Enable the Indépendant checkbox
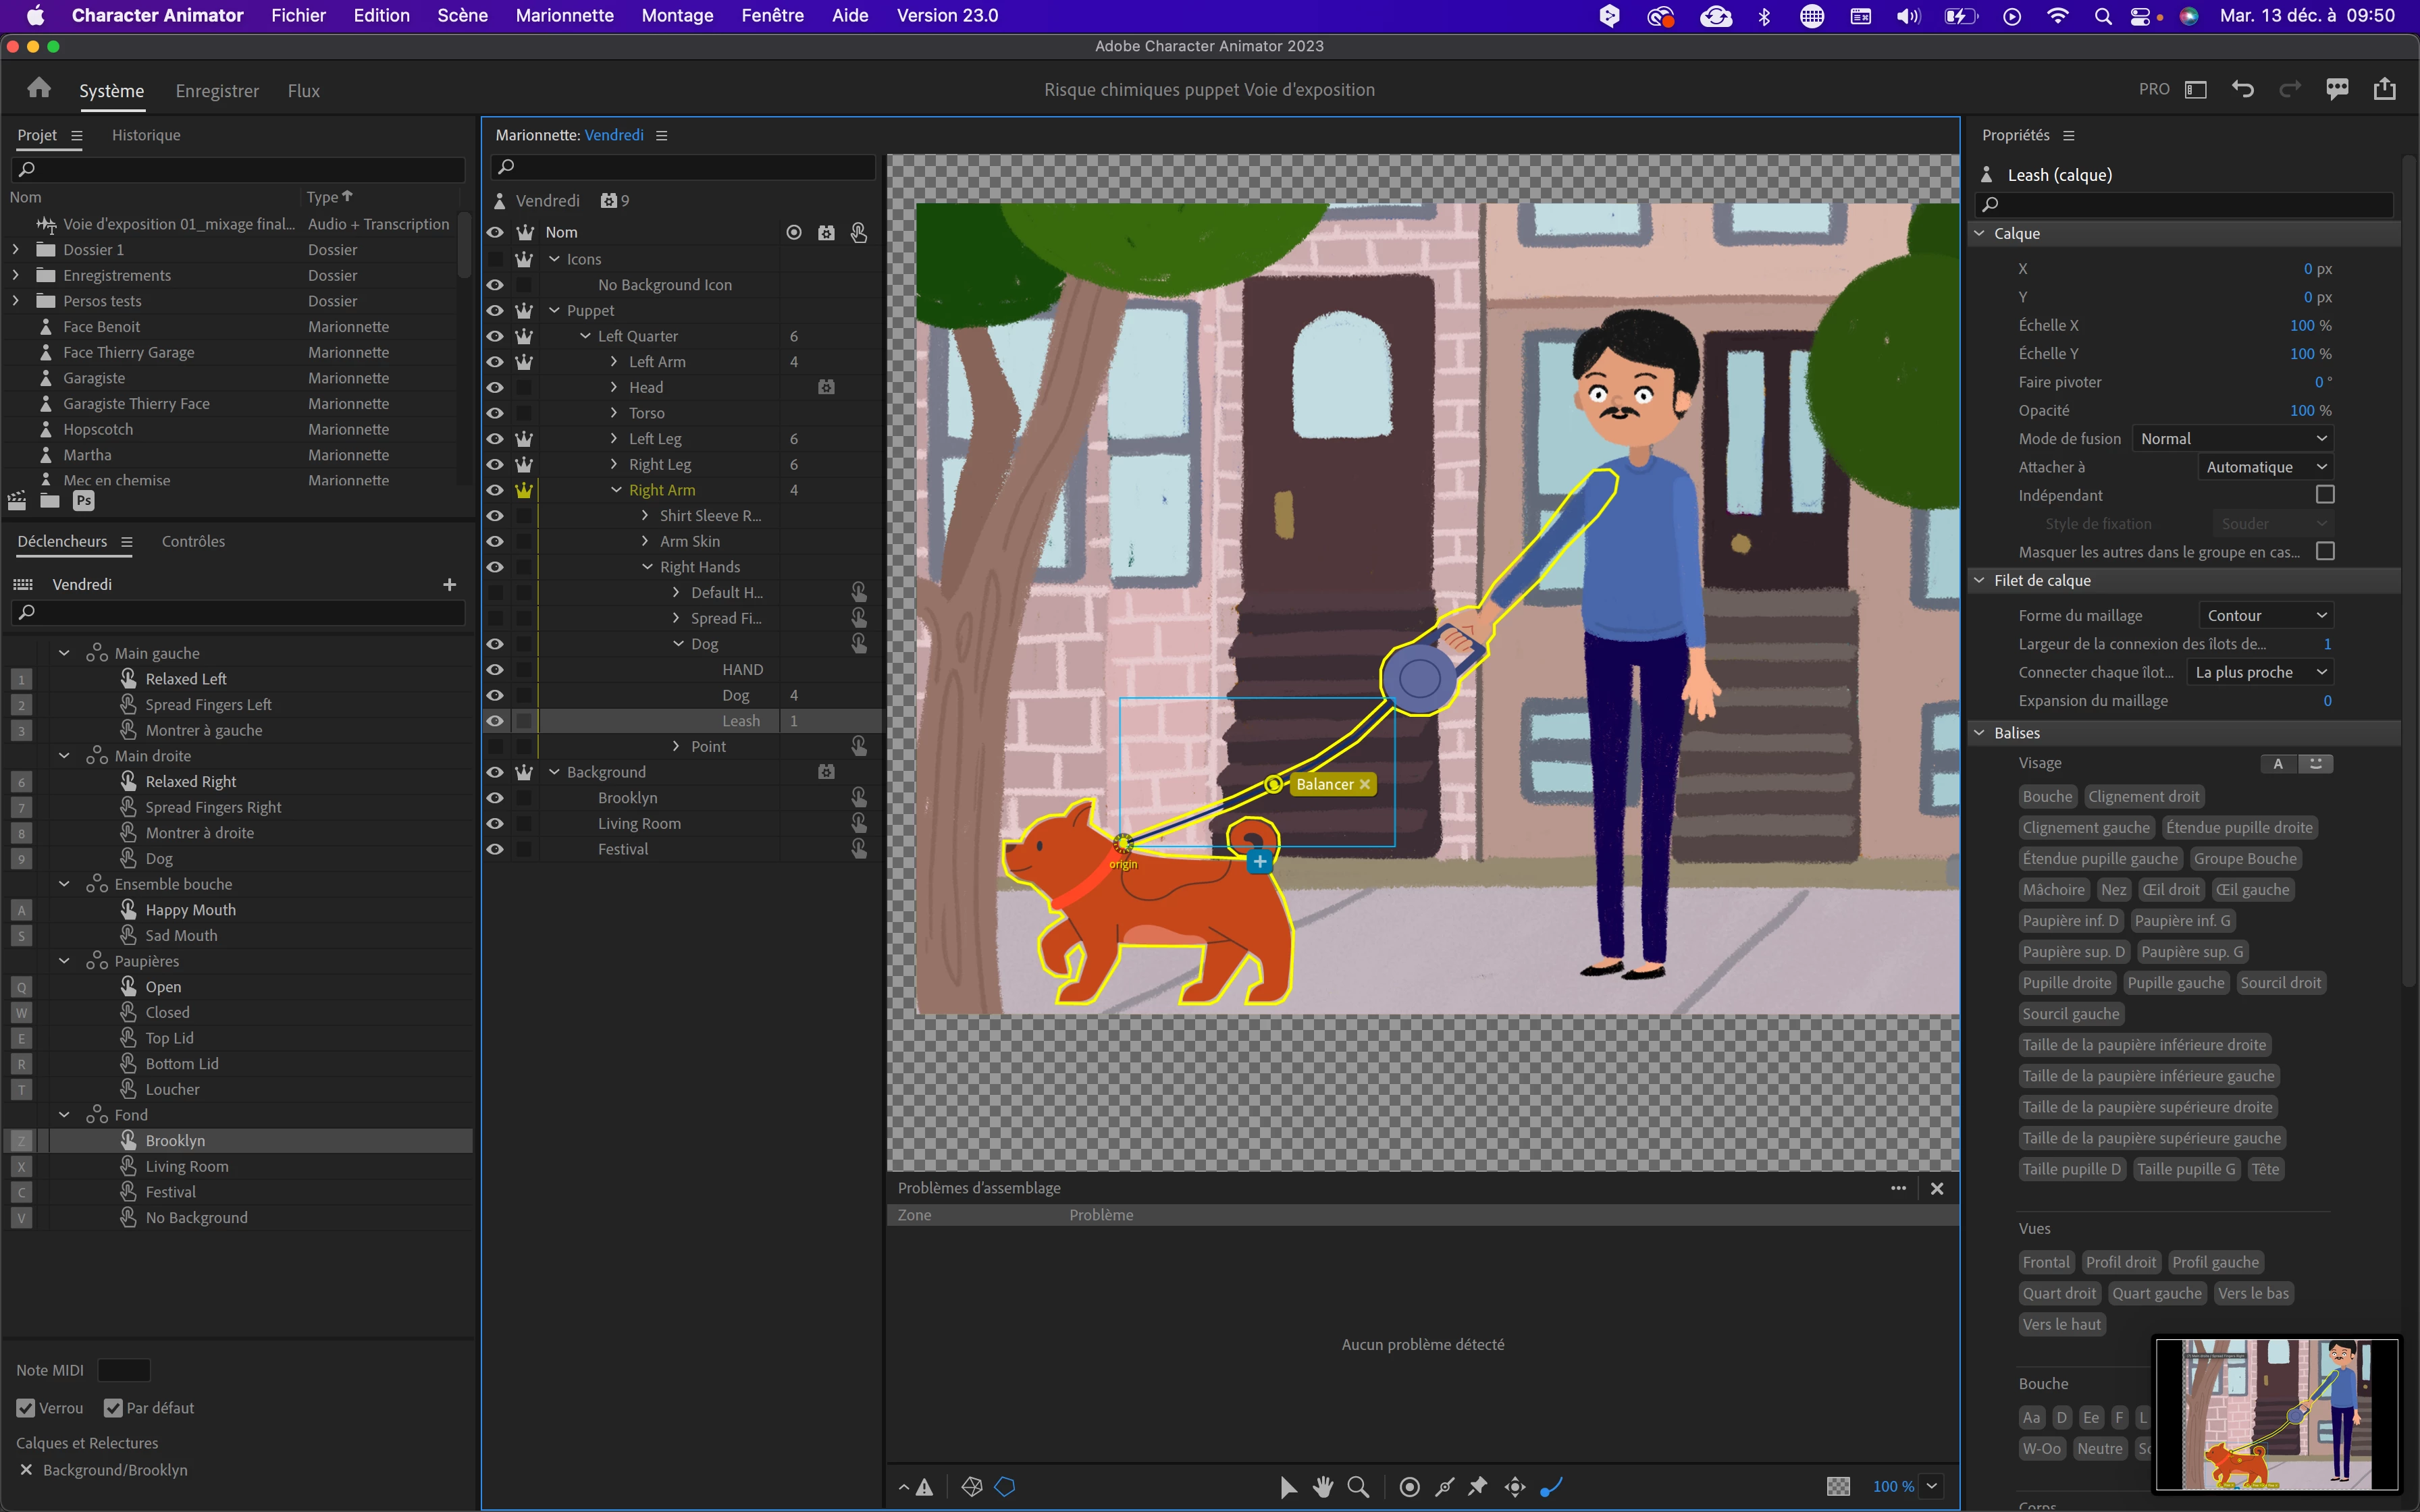This screenshot has height=1512, width=2420. point(2325,495)
